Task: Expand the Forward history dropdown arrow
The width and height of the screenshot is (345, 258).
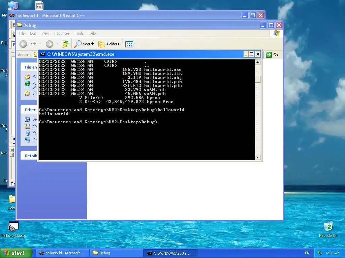Action: 57,44
